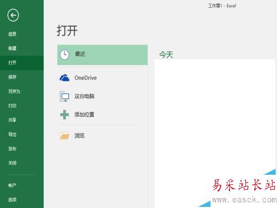The height and width of the screenshot is (208, 277).
Task: Click the 添加位置 label
Action: [84, 115]
